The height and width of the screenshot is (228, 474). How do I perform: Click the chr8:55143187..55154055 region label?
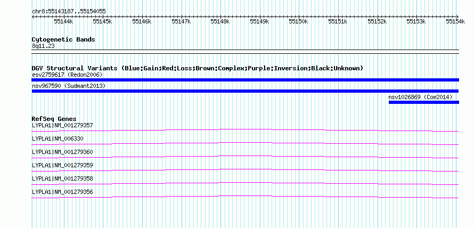point(69,12)
